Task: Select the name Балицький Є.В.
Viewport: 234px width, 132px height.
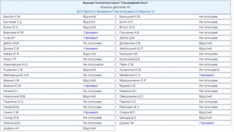Action: (130, 17)
